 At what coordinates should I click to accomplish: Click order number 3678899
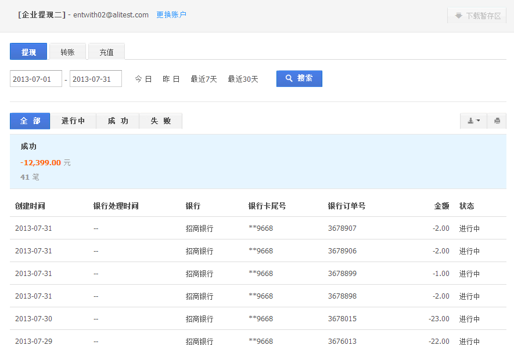coord(342,273)
